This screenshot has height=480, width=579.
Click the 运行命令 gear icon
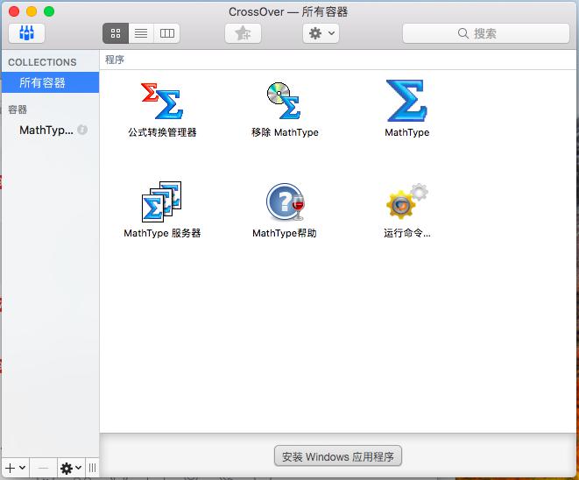[x=406, y=201]
